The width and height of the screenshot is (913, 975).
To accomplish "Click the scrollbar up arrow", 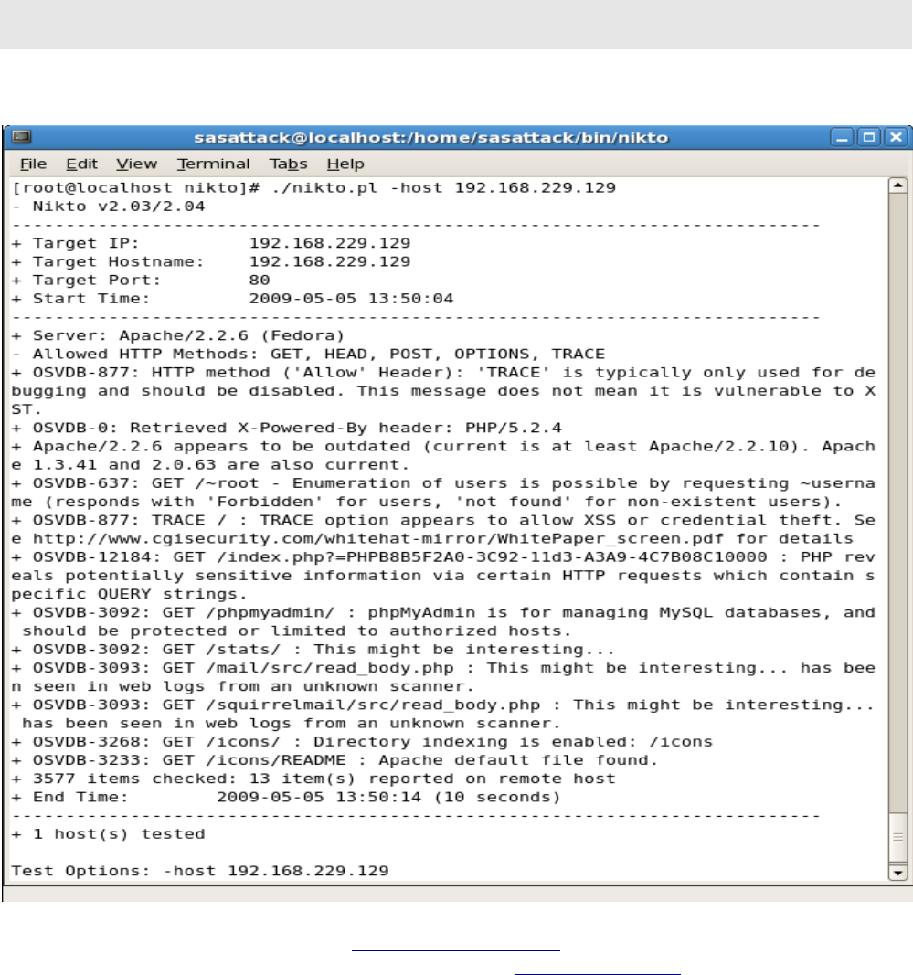I will pos(898,185).
